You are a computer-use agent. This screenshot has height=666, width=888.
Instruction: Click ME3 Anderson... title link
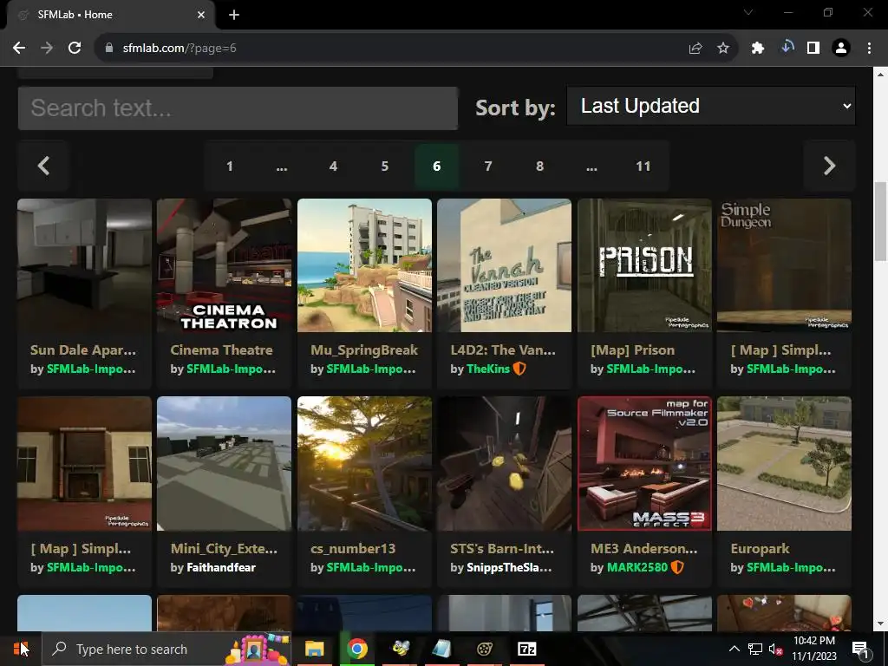644,548
